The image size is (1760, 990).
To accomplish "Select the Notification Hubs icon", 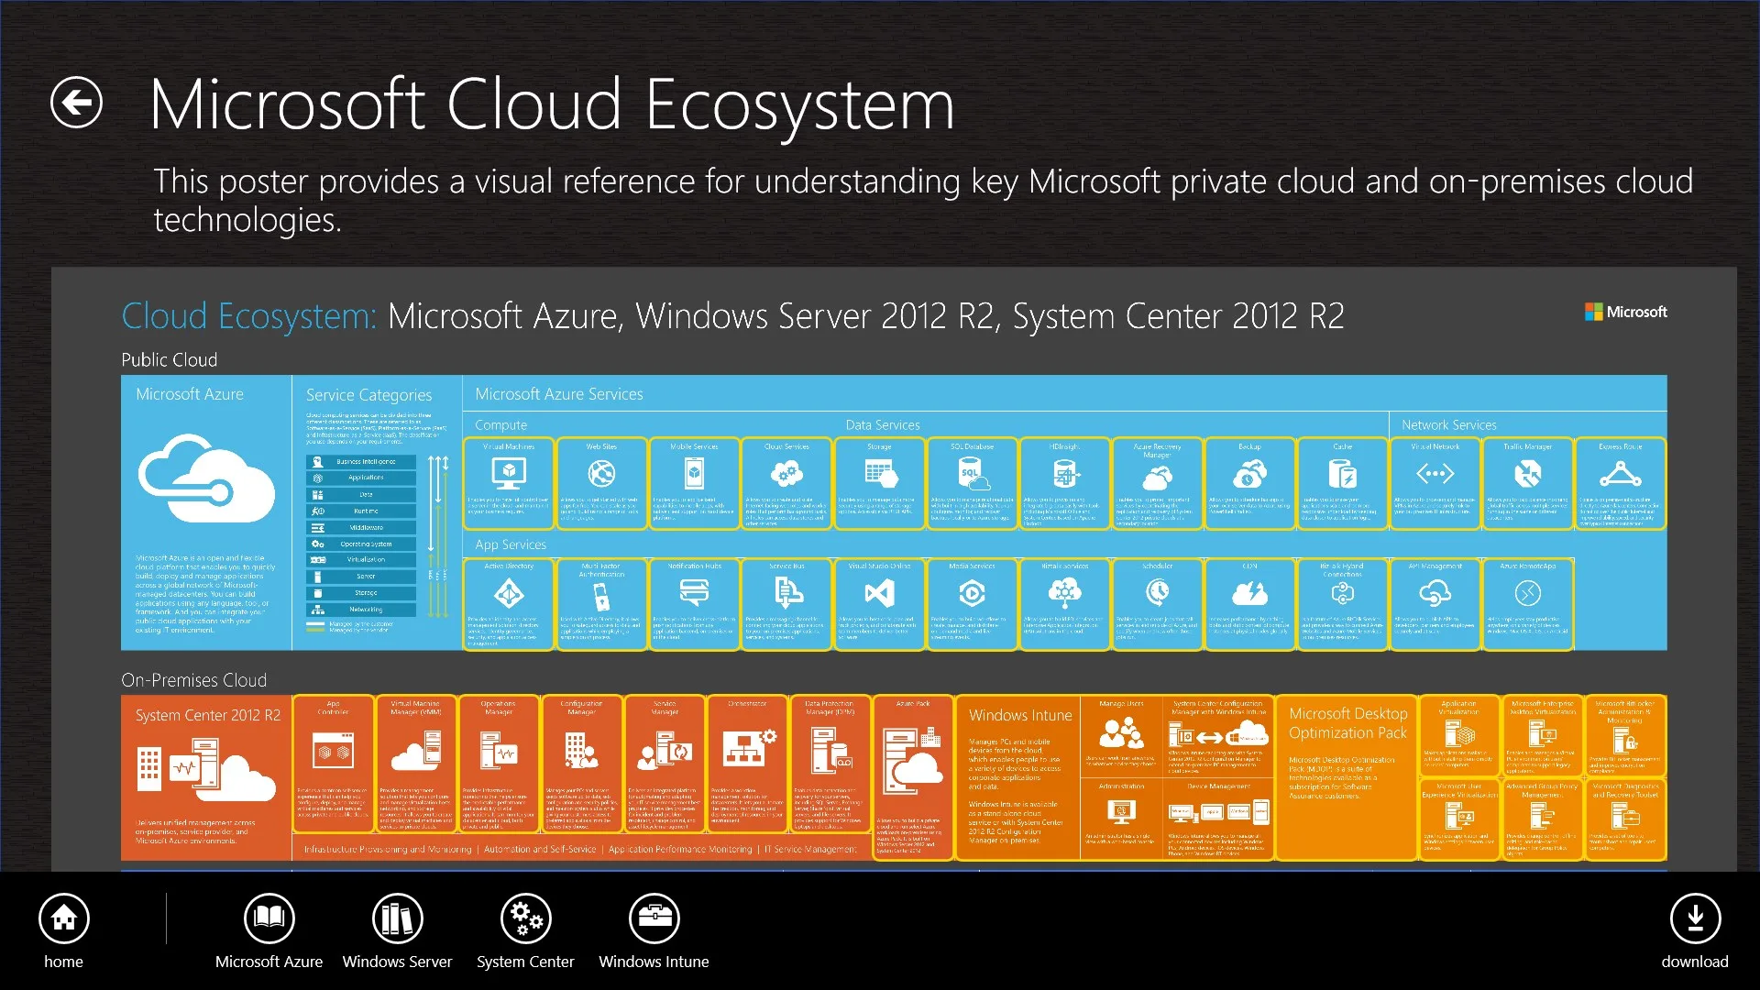I will coord(694,594).
